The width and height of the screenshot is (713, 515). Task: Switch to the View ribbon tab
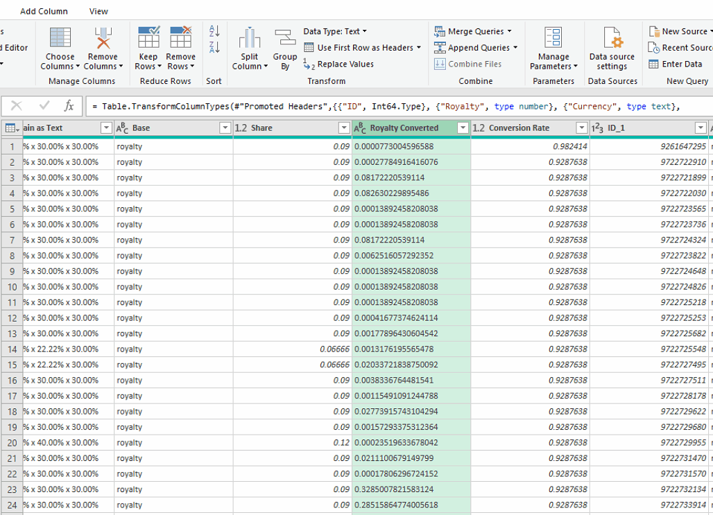click(98, 11)
